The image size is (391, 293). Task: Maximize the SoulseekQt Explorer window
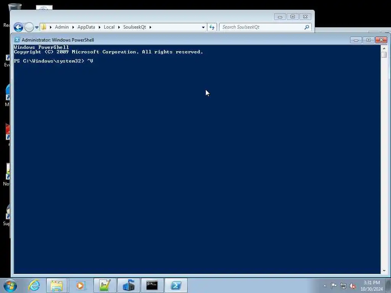292,17
